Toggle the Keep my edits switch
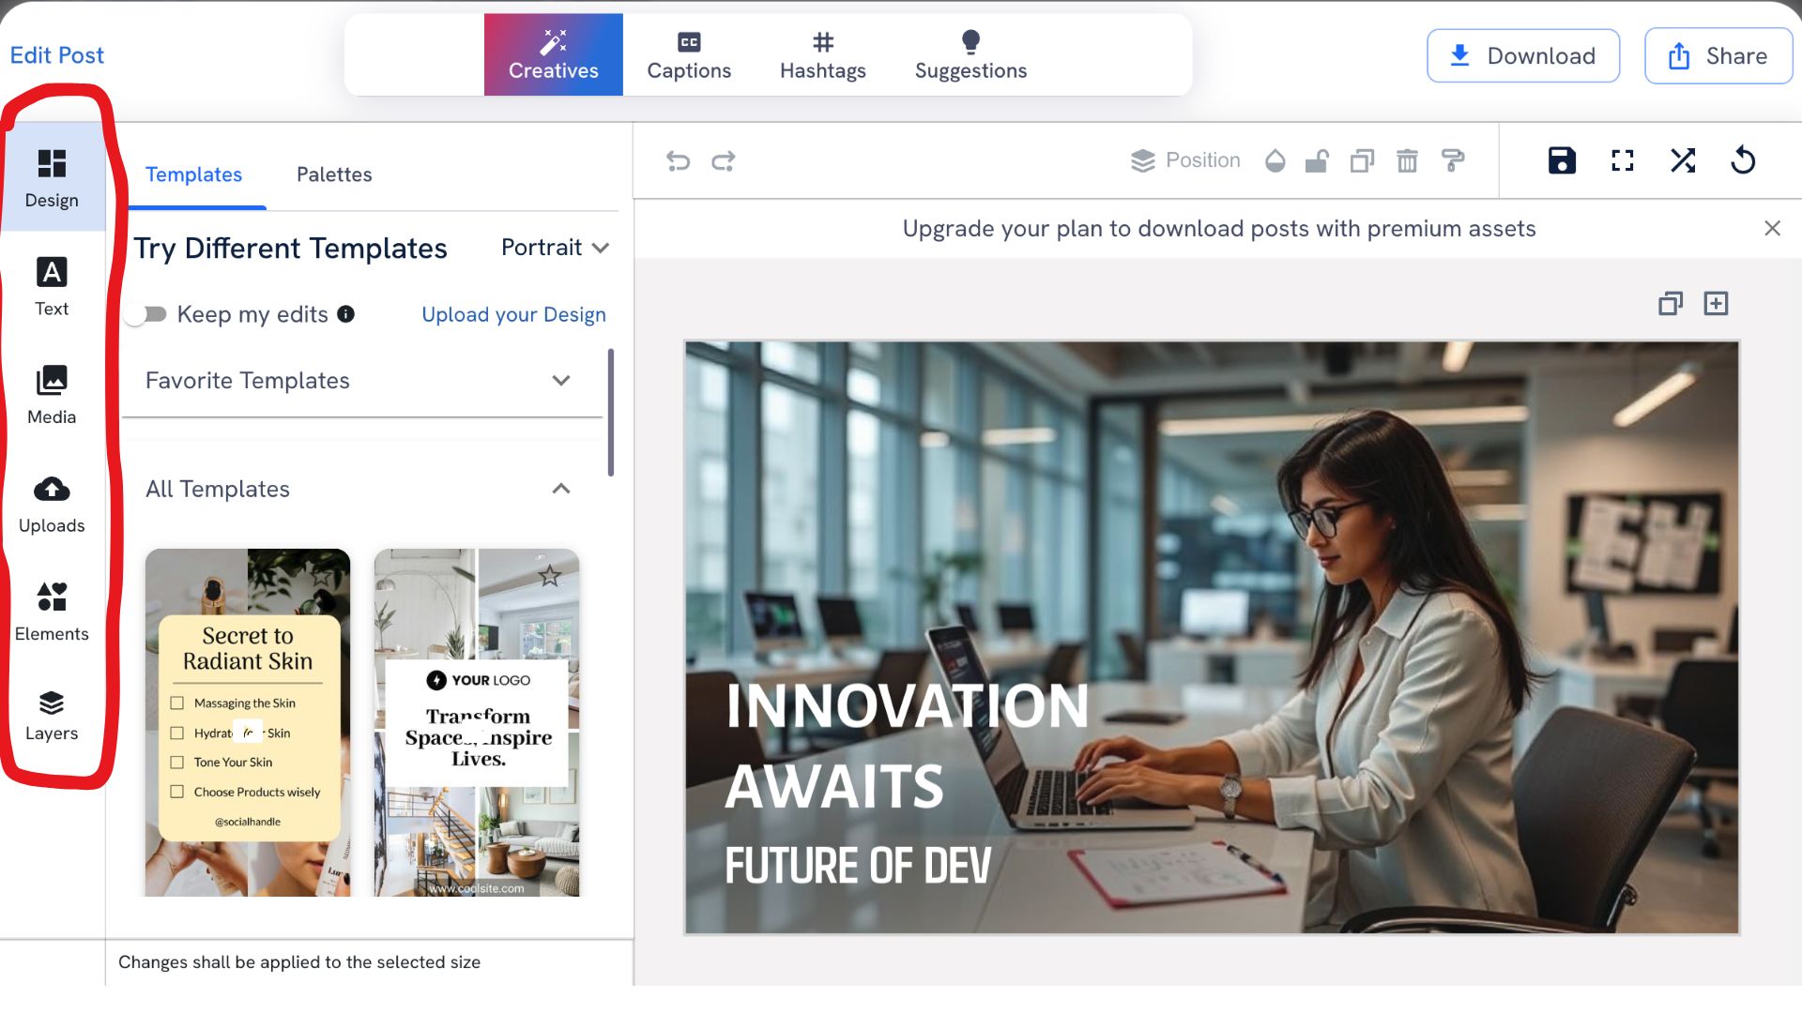 tap(147, 314)
